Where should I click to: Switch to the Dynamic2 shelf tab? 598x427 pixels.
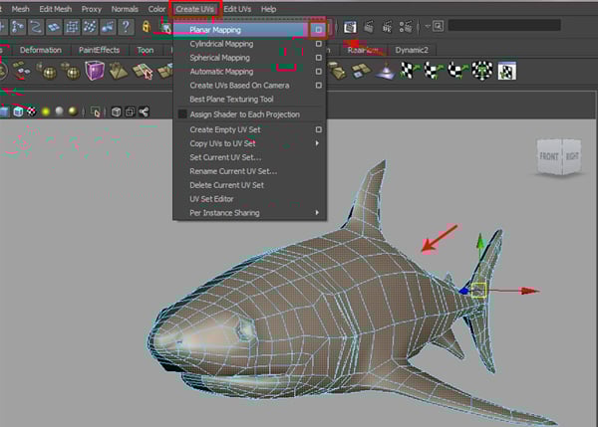[412, 50]
